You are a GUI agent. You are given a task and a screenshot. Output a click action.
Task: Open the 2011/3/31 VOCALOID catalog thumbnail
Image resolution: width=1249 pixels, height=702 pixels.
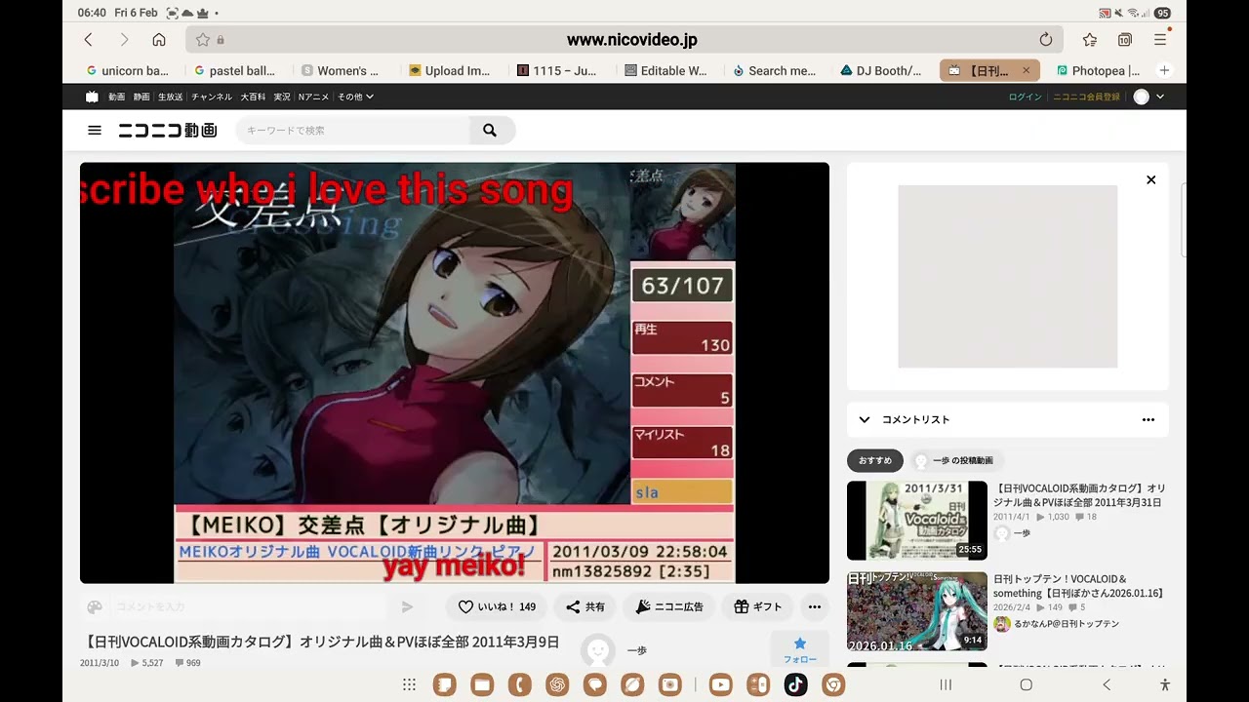point(917,521)
